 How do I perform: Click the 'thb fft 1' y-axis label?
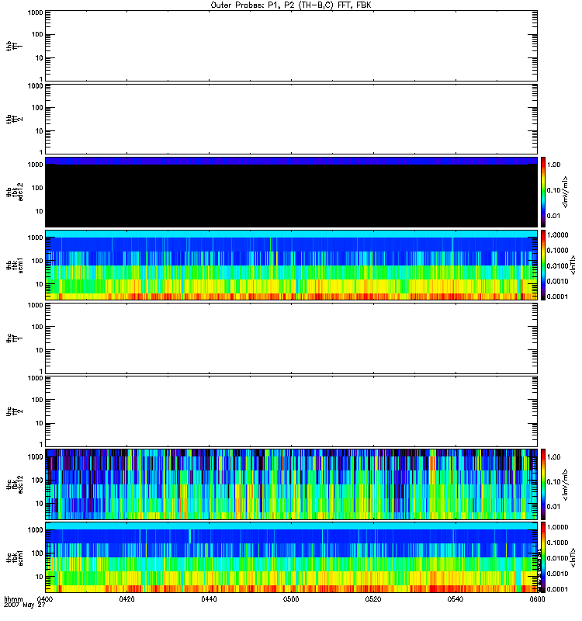tap(15, 46)
